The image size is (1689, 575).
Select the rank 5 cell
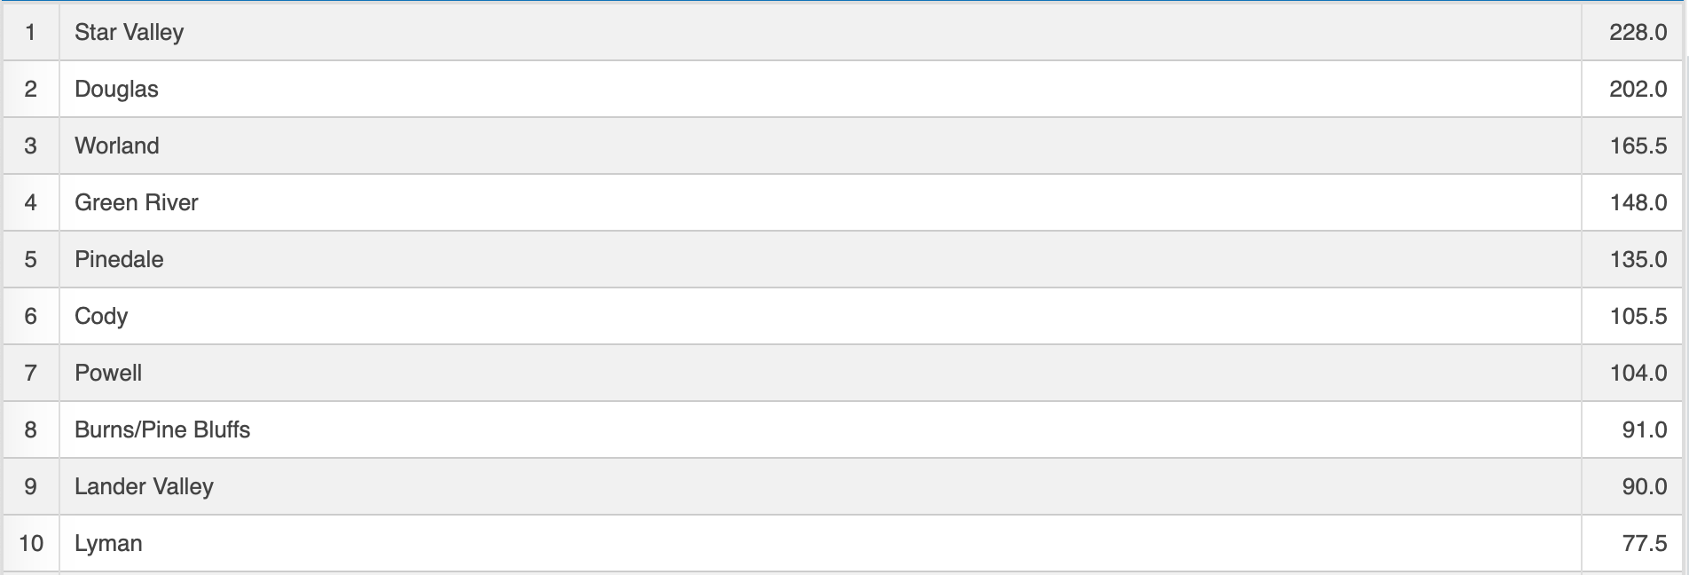click(31, 259)
